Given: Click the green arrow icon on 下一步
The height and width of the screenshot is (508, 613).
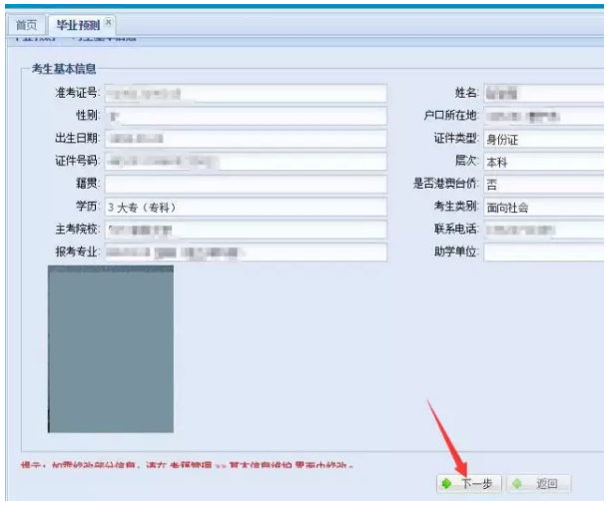Looking at the screenshot, I should coord(446,484).
